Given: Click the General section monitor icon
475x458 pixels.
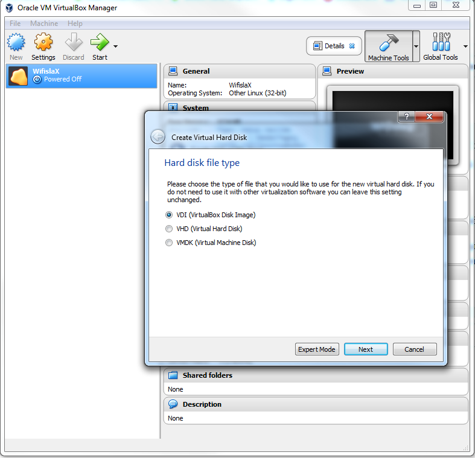Looking at the screenshot, I should tap(173, 71).
